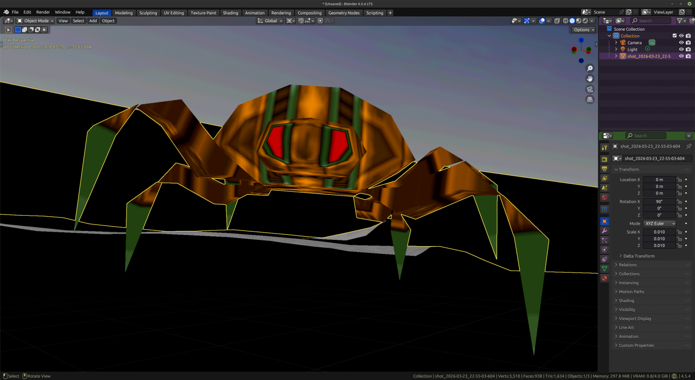
Task: Click the pan hand viewport icon
Action: pyautogui.click(x=590, y=79)
